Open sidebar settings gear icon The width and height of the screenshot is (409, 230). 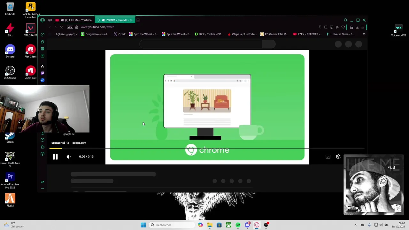pyautogui.click(x=42, y=154)
